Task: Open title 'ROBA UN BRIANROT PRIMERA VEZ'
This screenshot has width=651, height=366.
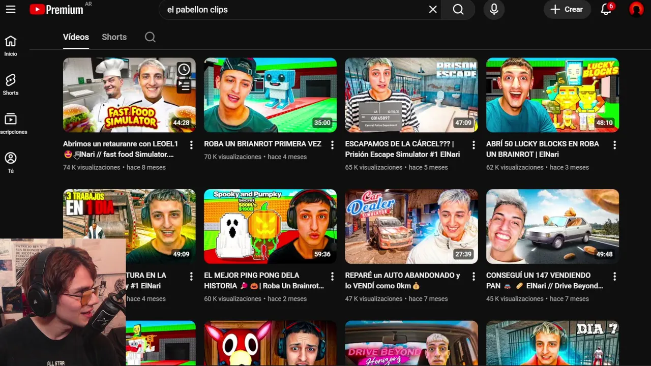Action: pos(262,144)
